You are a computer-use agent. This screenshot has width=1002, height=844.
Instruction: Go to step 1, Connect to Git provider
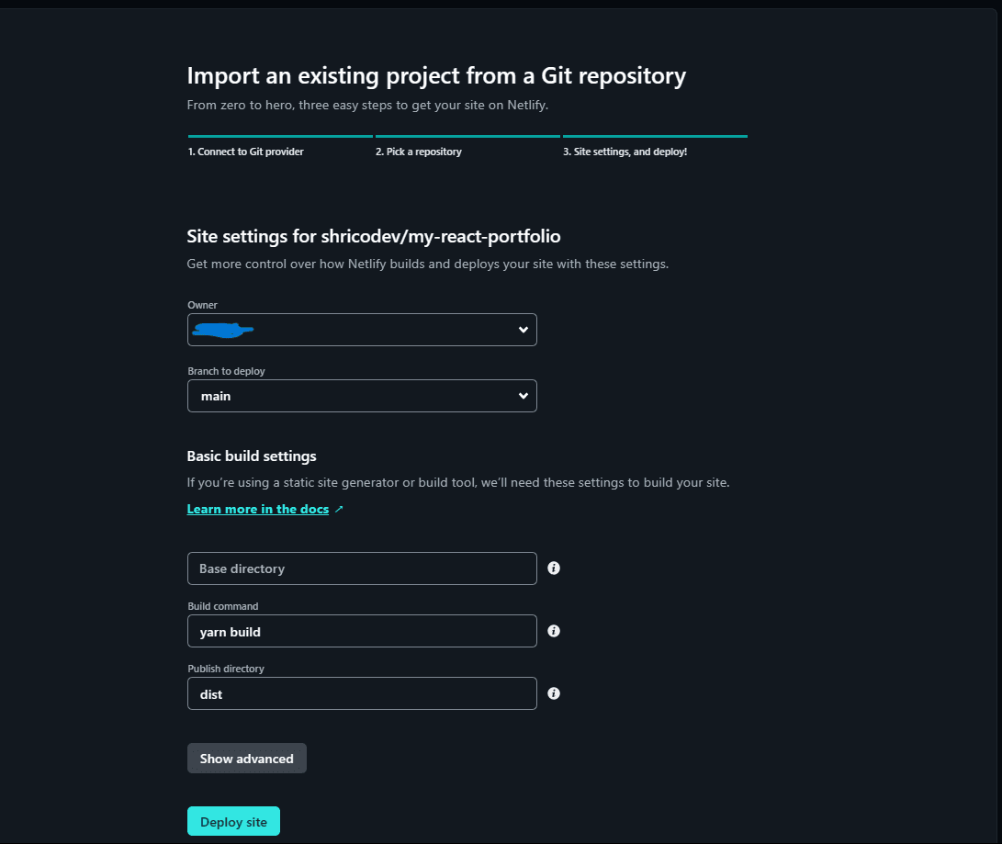246,152
